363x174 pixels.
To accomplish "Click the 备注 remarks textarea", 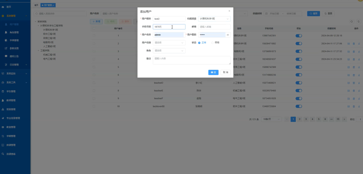I will coord(192,60).
